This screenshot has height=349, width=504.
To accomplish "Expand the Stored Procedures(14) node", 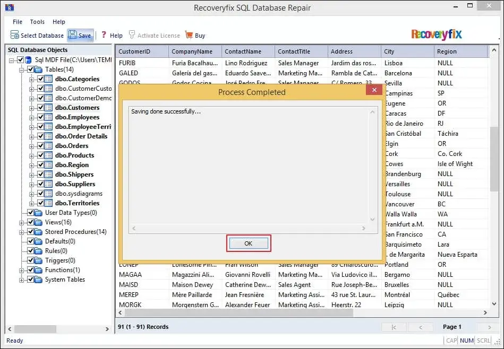I will coord(22,232).
